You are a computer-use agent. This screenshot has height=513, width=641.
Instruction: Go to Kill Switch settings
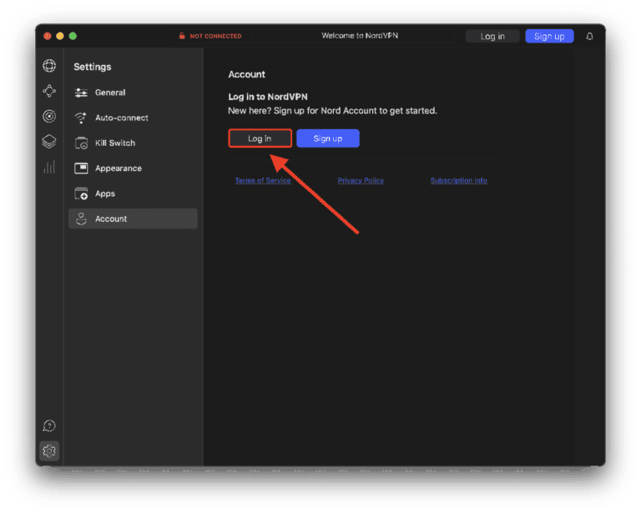[x=114, y=143]
